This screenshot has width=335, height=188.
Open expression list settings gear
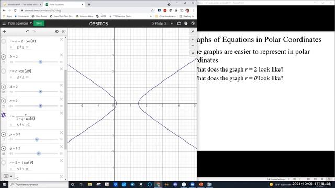[x=57, y=31]
